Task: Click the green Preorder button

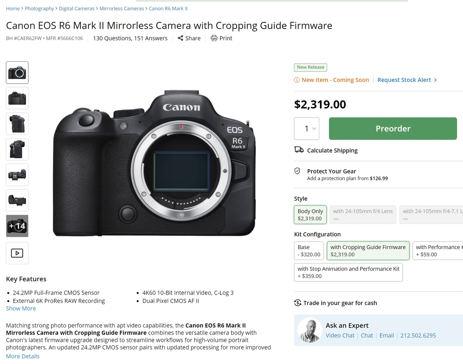Action: [x=393, y=128]
